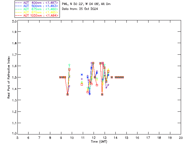The image size is (186, 149).
Task: Click the AOT 675nm legend entry
Action: [37, 9]
